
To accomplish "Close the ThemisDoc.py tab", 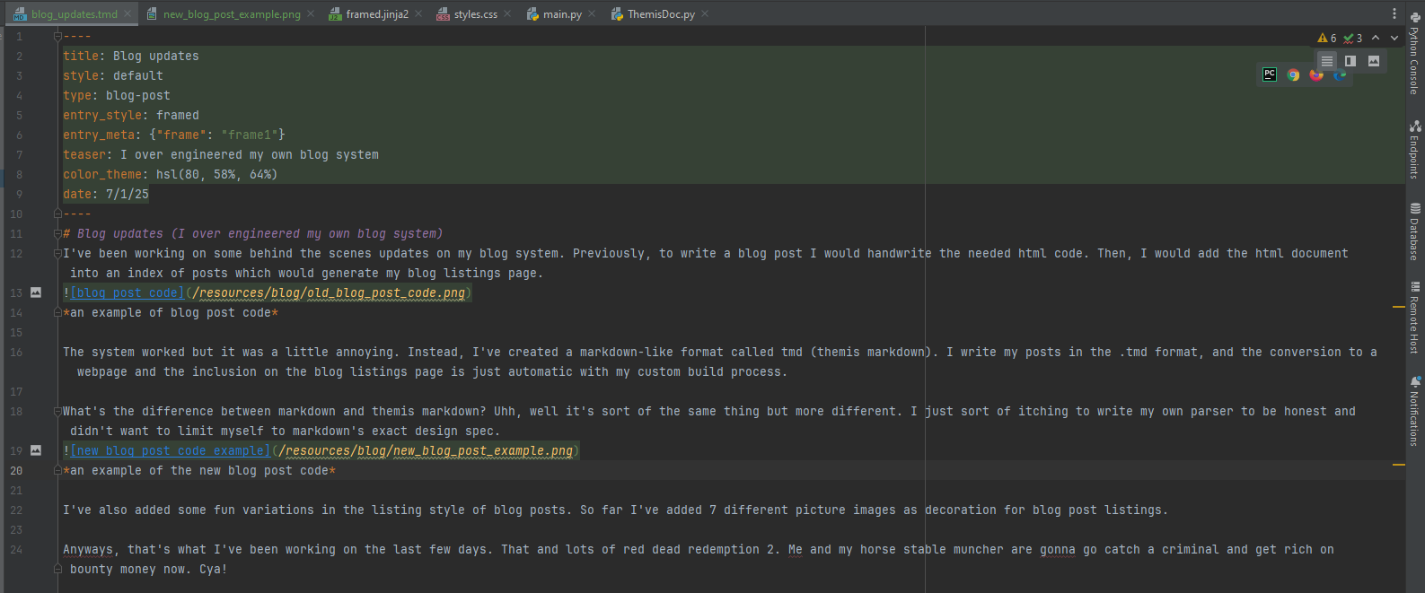I will pos(705,13).
